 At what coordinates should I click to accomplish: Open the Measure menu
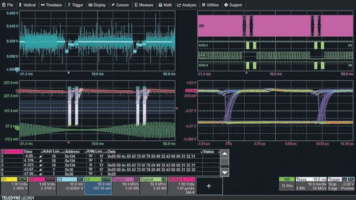coord(144,5)
